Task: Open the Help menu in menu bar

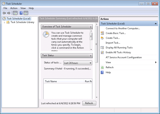Action: tap(31, 8)
